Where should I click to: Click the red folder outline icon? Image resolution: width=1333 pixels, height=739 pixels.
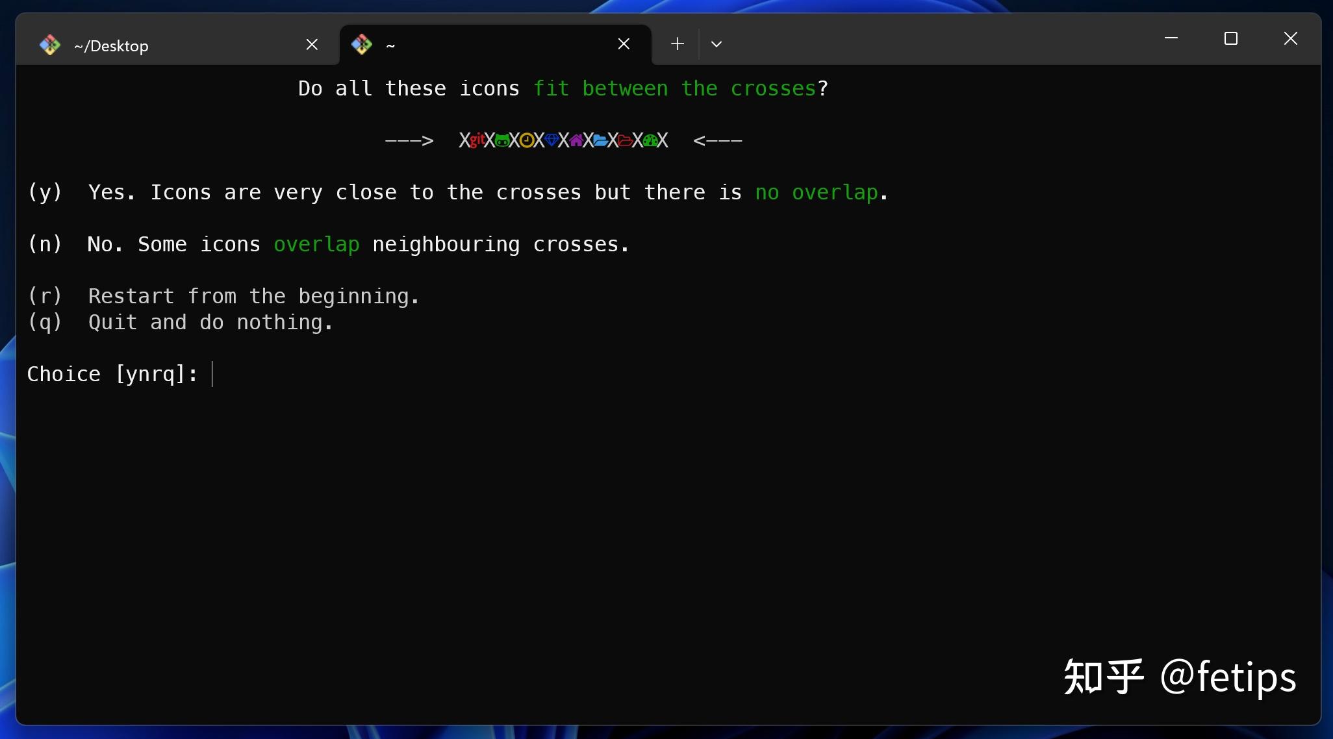[624, 140]
